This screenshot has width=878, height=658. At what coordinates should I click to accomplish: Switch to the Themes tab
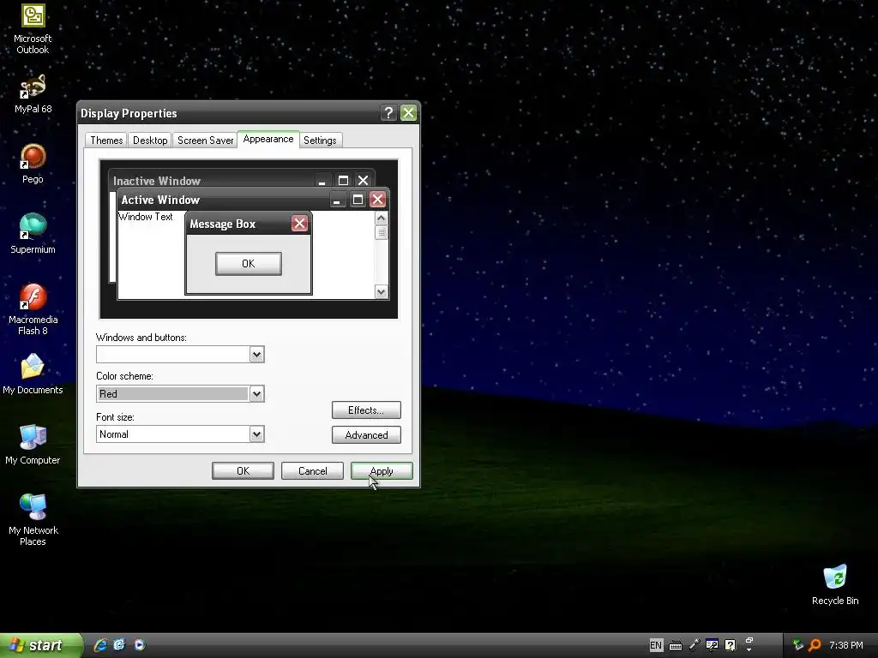(106, 141)
